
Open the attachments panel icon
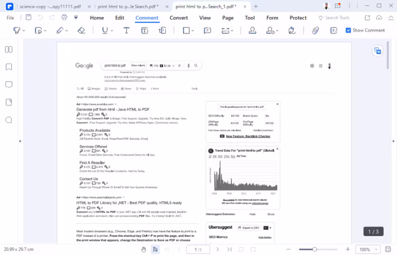9,102
